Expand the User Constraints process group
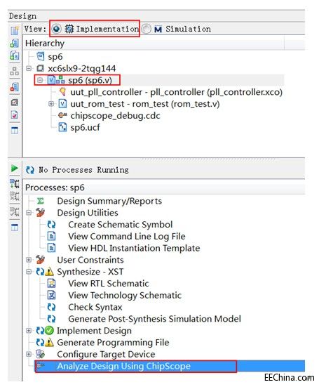This screenshot has width=319, height=387. click(29, 260)
